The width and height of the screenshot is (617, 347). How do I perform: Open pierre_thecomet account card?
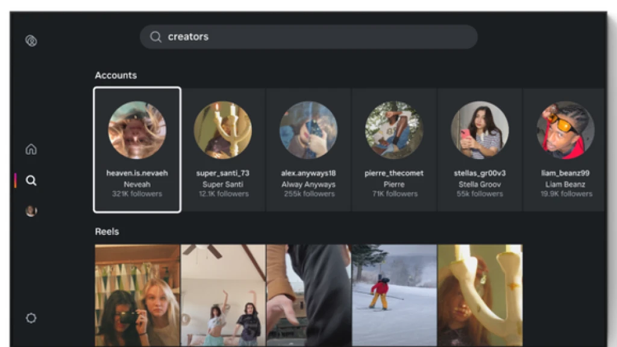(x=394, y=150)
